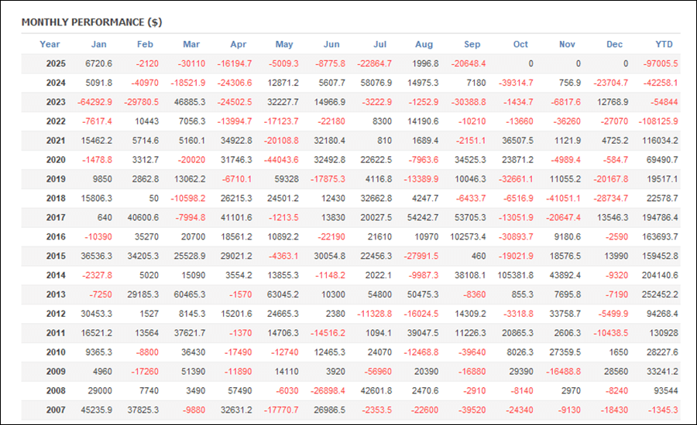The image size is (697, 425).
Task: Click the 2016 year row label
Action: pyautogui.click(x=56, y=237)
